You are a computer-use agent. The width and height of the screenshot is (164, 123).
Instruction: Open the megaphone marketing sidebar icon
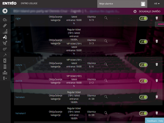(5, 37)
